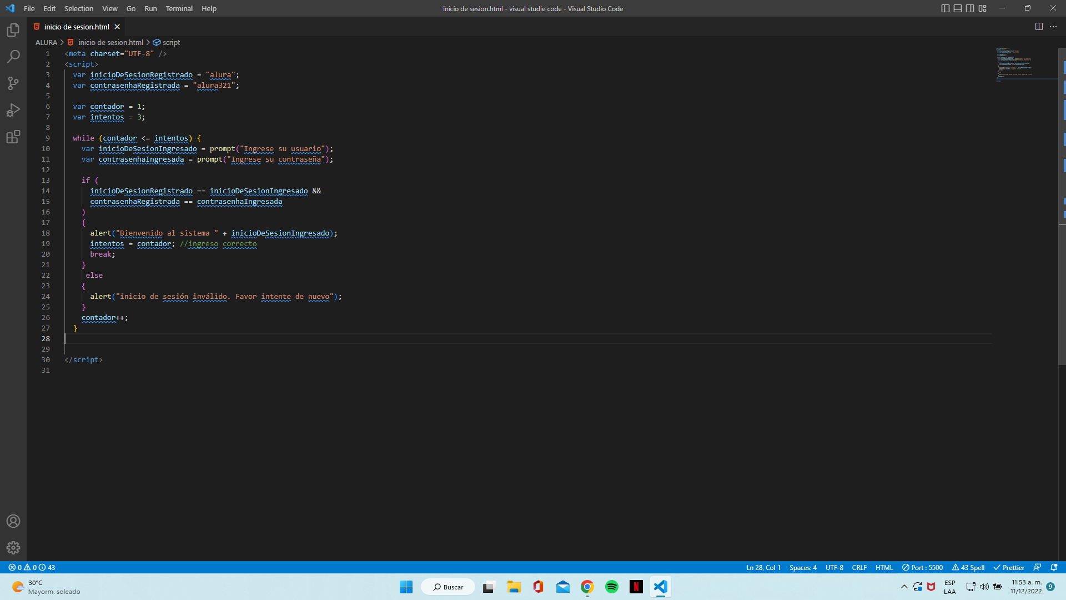
Task: Open the Accounts menu icon
Action: pyautogui.click(x=13, y=521)
